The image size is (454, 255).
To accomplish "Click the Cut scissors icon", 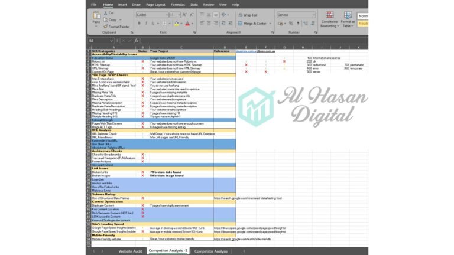I will pyautogui.click(x=105, y=12).
